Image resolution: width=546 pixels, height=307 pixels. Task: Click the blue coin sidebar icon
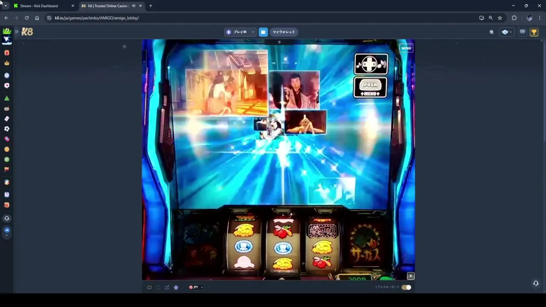click(6, 75)
